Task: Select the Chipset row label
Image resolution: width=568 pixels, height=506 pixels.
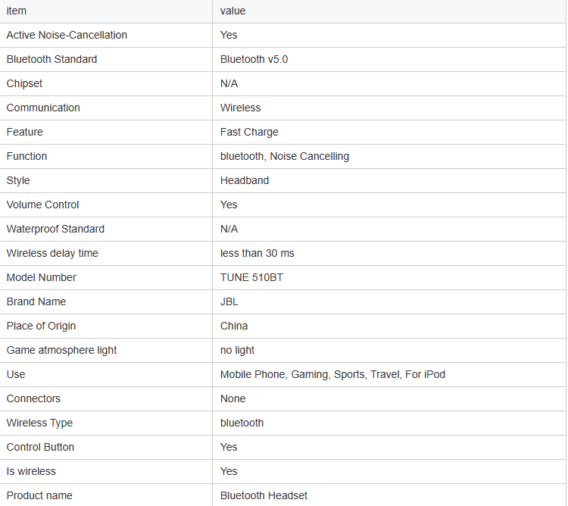Action: click(x=24, y=83)
